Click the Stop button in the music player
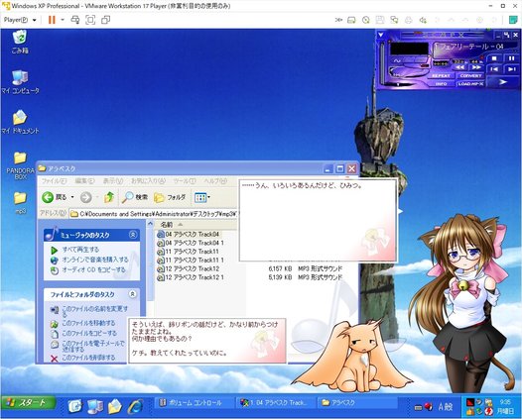 pos(494,58)
